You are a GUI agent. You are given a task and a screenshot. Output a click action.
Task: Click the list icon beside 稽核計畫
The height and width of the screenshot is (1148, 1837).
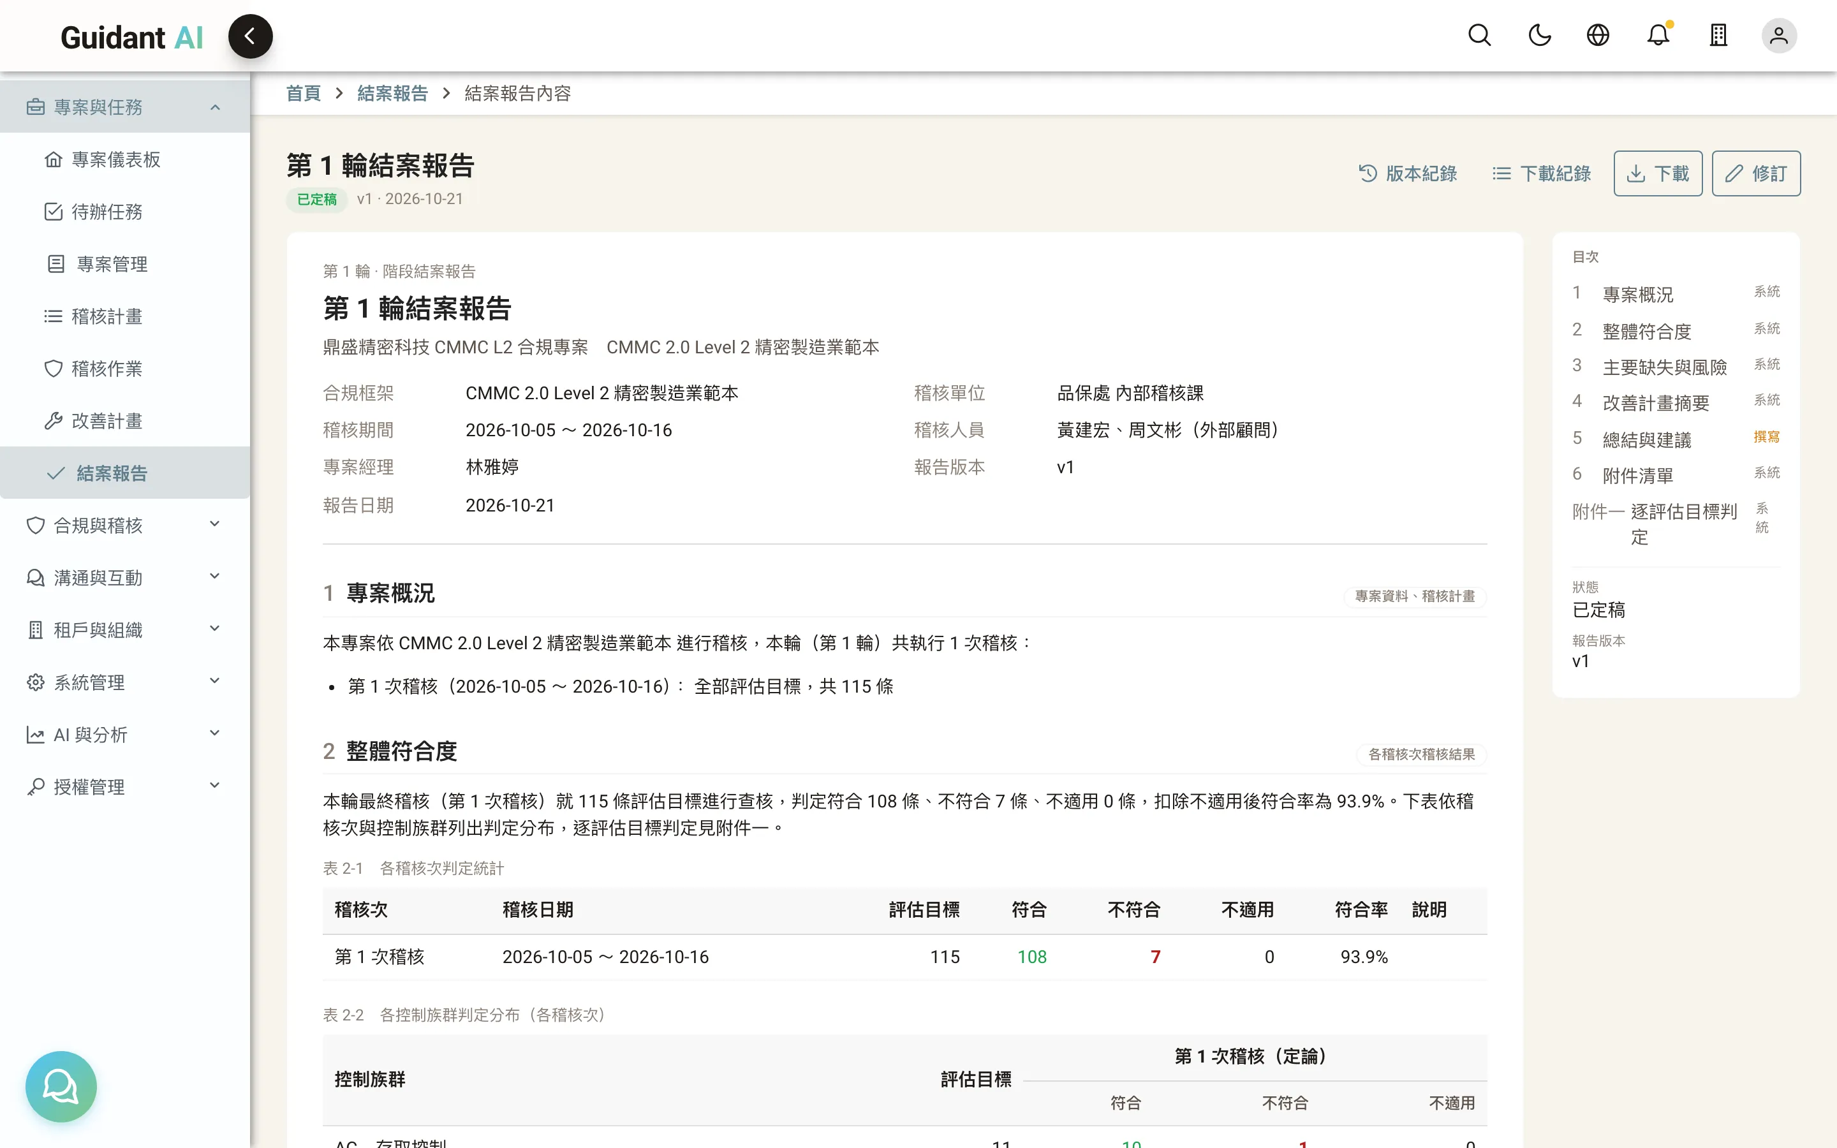53,316
